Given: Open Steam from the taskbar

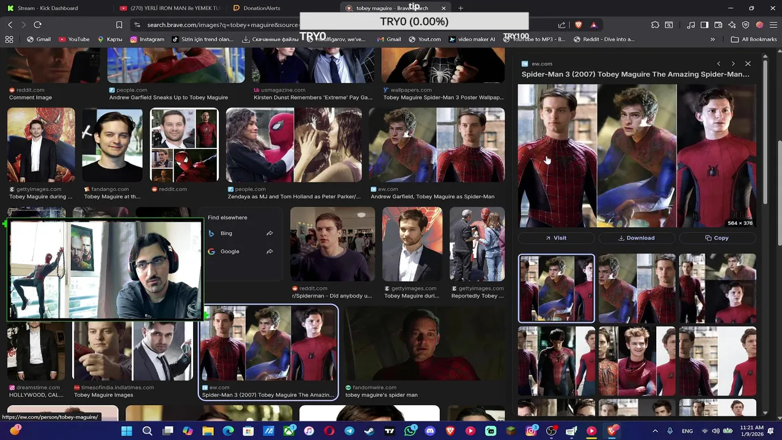Looking at the screenshot, I should click(370, 431).
